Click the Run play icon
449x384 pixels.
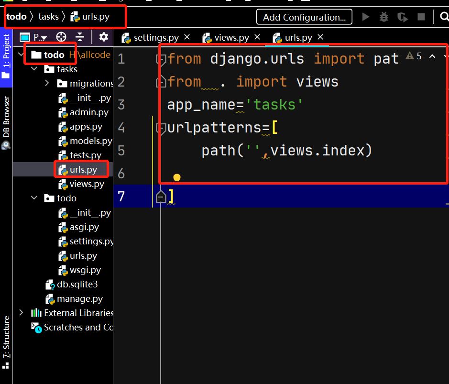pos(365,17)
